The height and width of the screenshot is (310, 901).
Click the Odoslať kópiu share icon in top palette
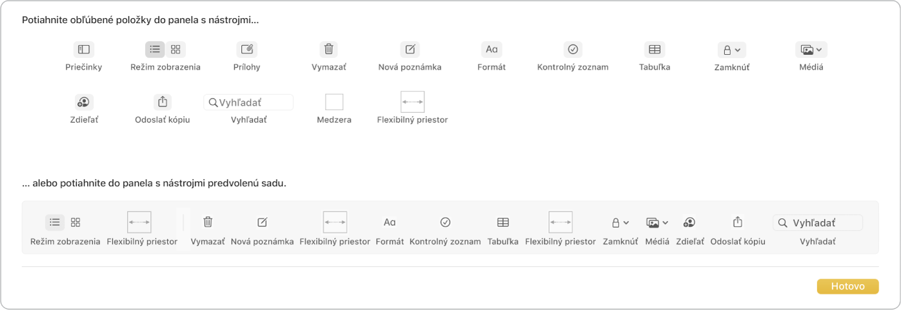tap(163, 102)
